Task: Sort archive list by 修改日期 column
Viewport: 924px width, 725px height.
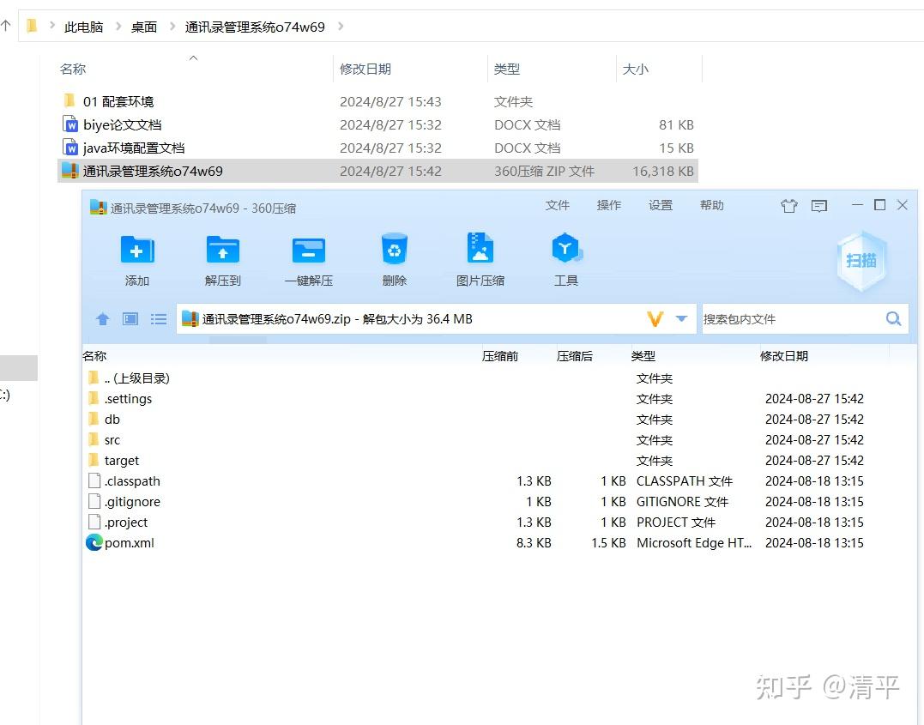Action: 784,356
